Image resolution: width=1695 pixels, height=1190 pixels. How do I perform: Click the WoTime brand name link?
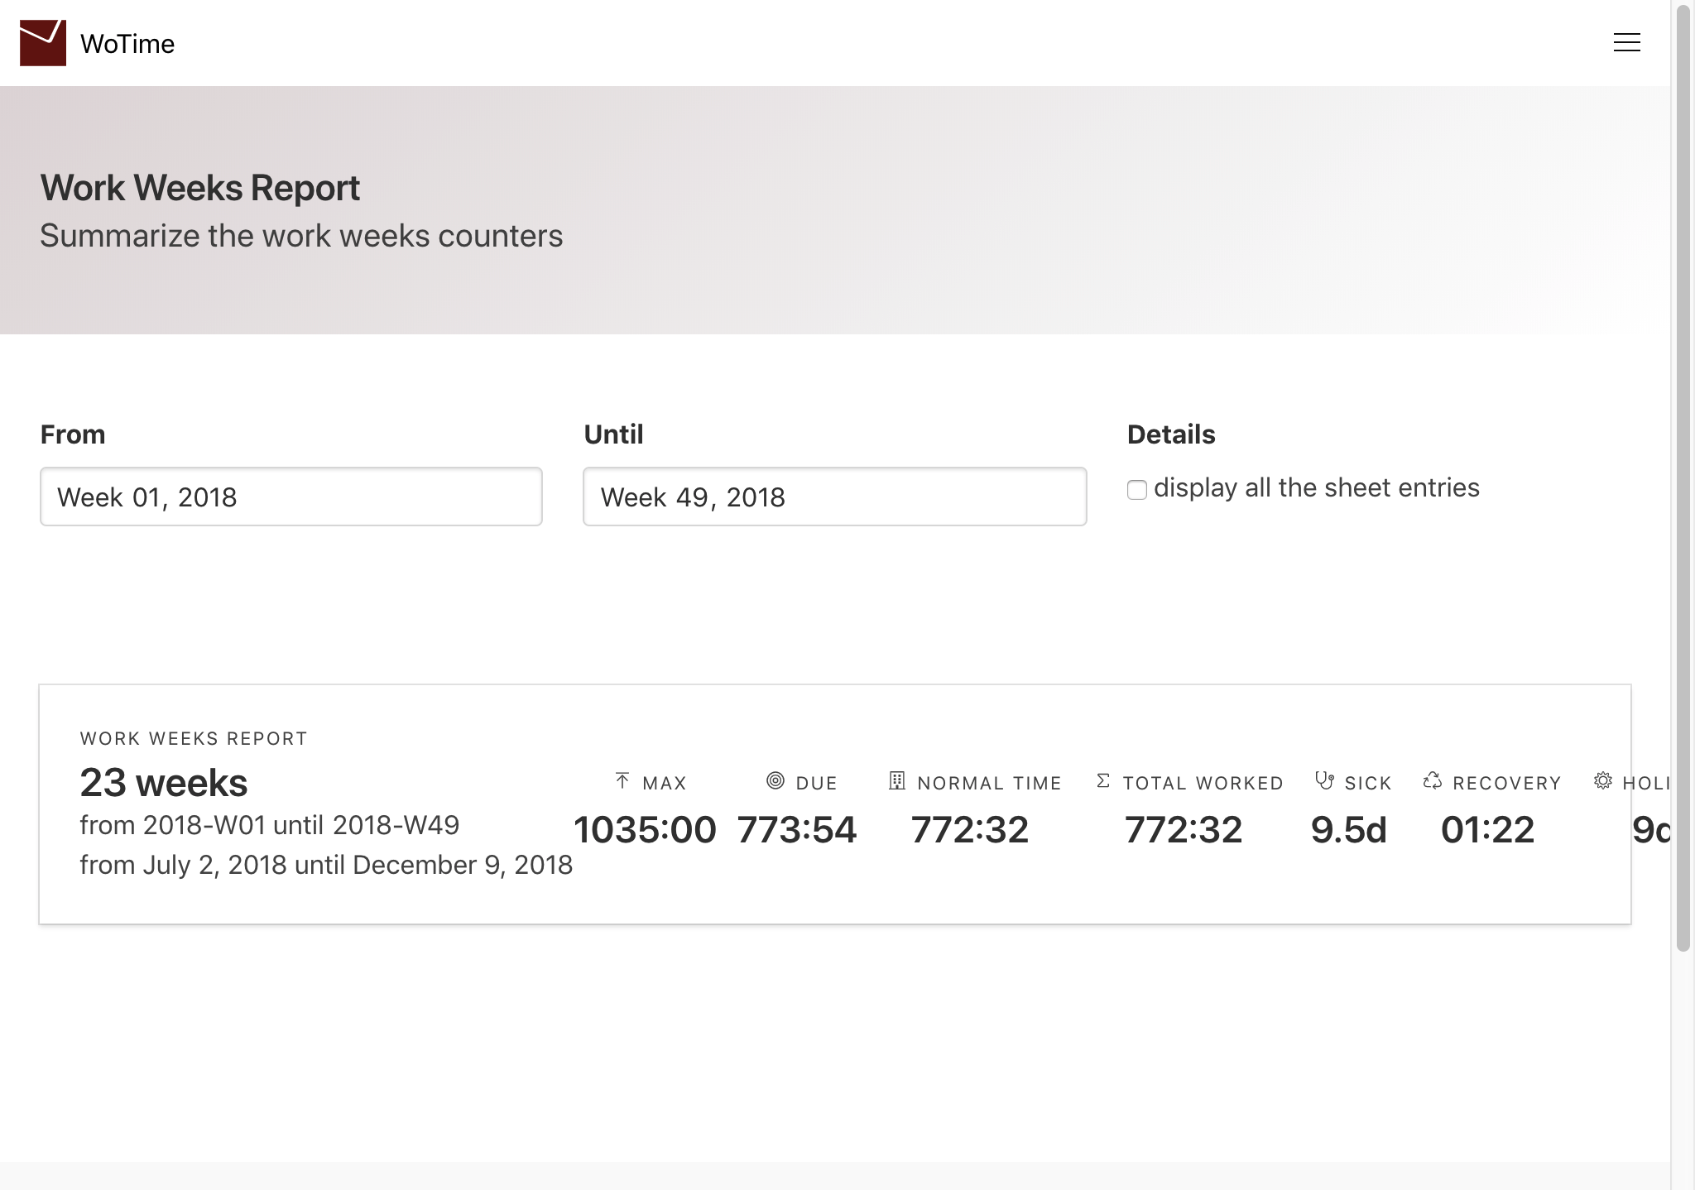[127, 44]
